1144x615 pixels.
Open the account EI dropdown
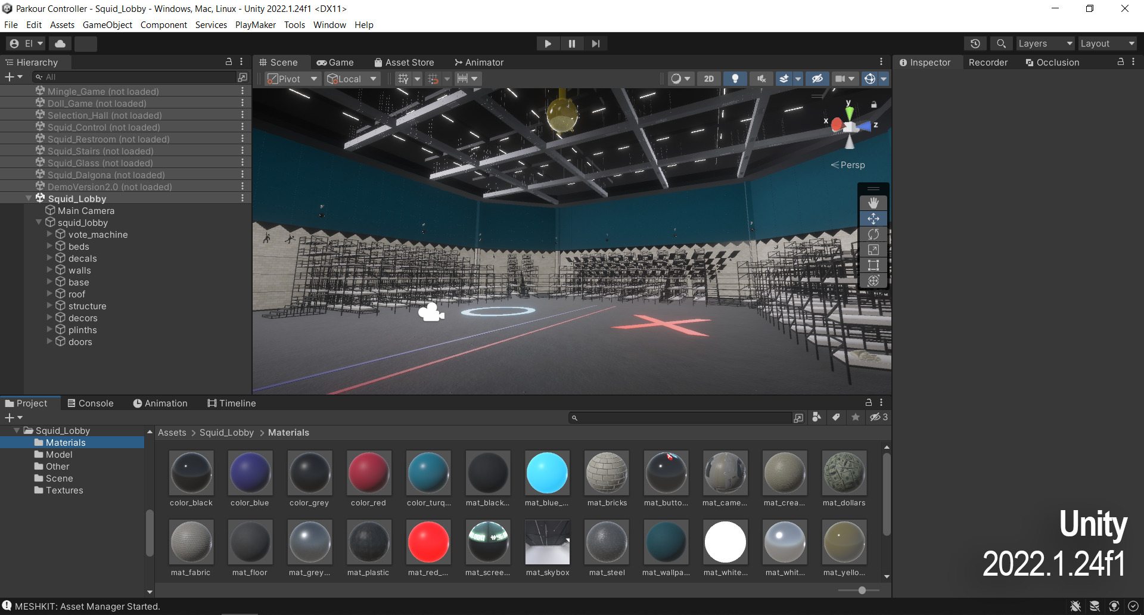pos(26,44)
